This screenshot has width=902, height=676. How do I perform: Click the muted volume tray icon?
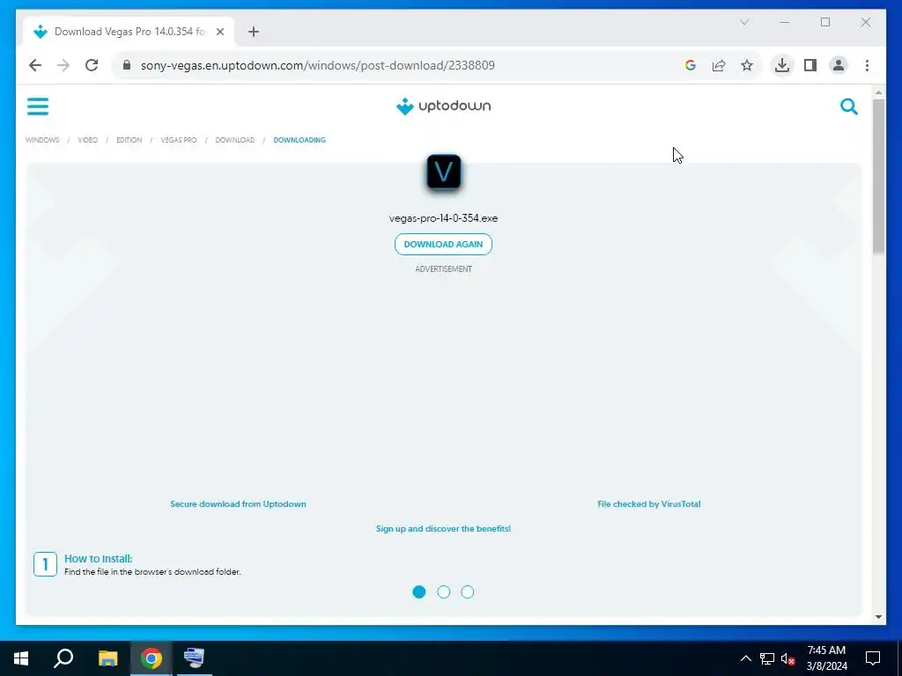(788, 659)
